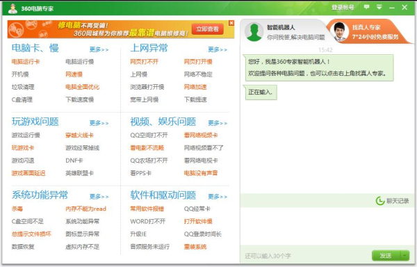
Task: Choose 数据恢复 link
Action: point(23,247)
